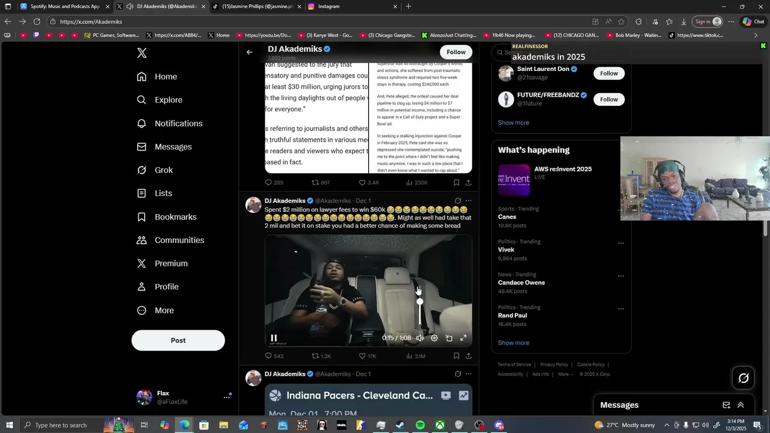This screenshot has width=770, height=433.
Task: Toggle picture-in-picture on the video
Action: [x=449, y=338]
